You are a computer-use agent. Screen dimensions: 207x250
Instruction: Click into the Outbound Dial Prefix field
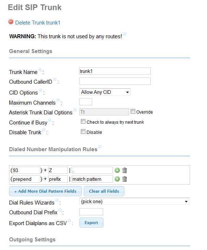pyautogui.click(x=91, y=212)
